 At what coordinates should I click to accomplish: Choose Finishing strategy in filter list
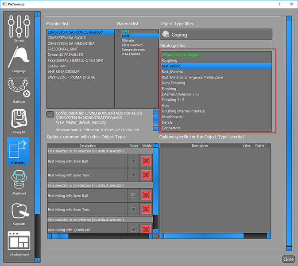click(216, 89)
